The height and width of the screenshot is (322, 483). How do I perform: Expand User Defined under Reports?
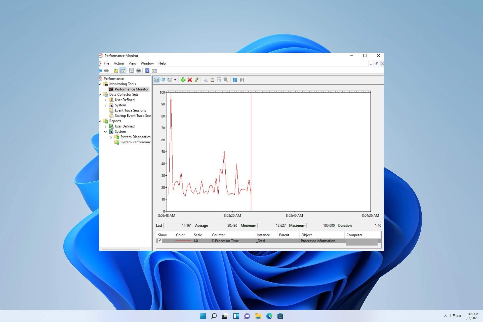click(x=106, y=126)
